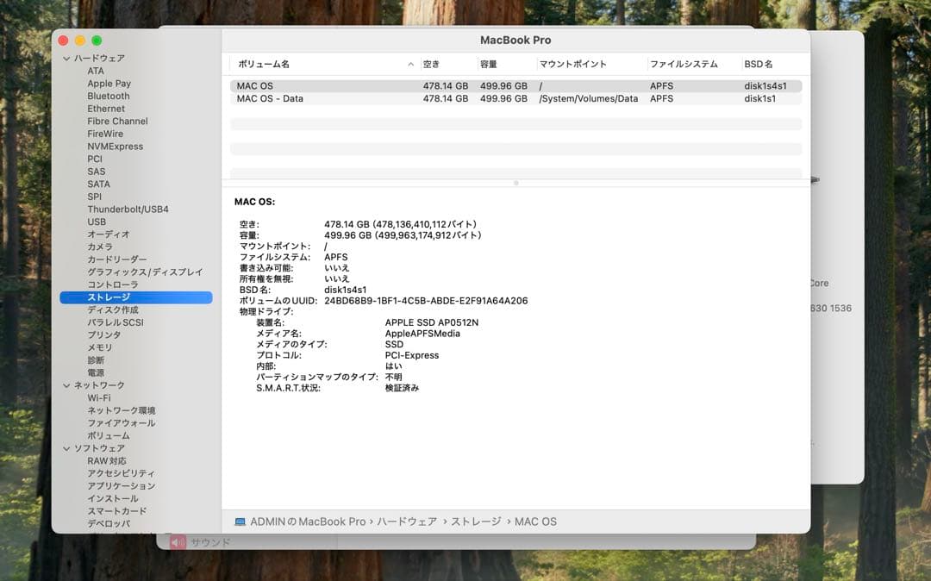Click the split-pane divider handle dot

[x=516, y=183]
